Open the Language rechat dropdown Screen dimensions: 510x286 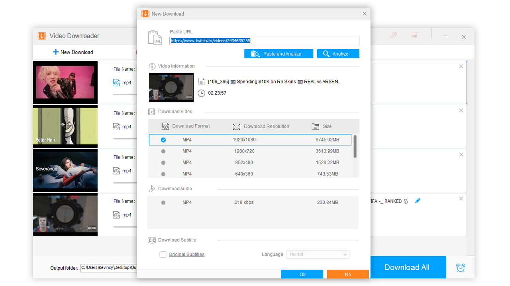318,254
